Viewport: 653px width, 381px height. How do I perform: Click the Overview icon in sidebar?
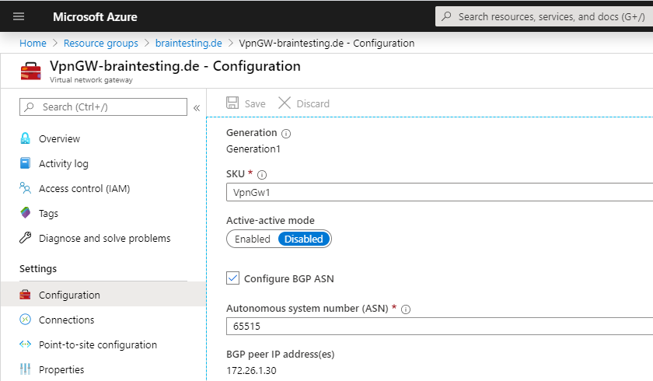coord(25,138)
